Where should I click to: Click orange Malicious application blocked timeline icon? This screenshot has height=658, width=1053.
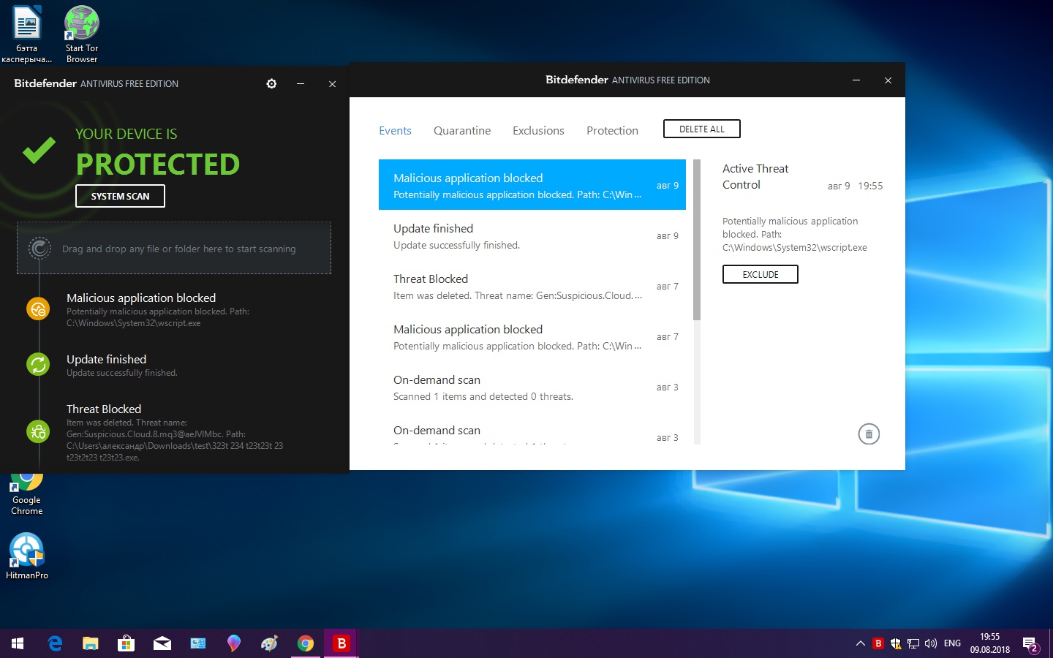[38, 309]
